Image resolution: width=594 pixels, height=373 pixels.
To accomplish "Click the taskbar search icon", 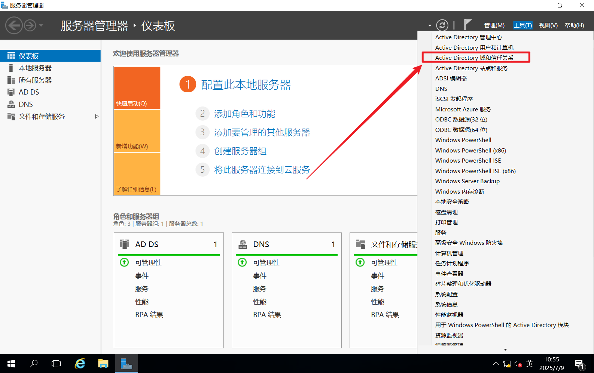I will pyautogui.click(x=34, y=364).
